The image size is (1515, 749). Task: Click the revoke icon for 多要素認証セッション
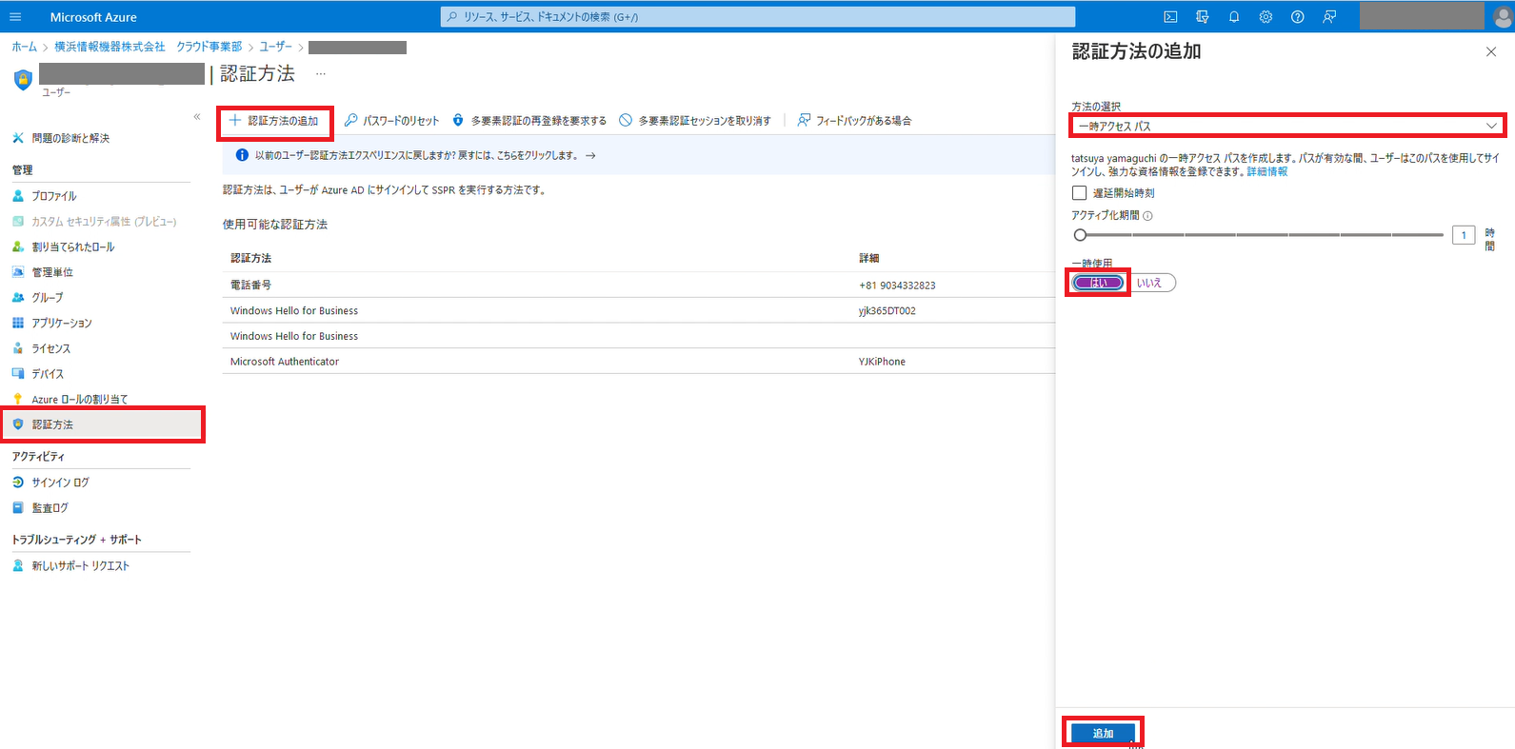point(626,121)
